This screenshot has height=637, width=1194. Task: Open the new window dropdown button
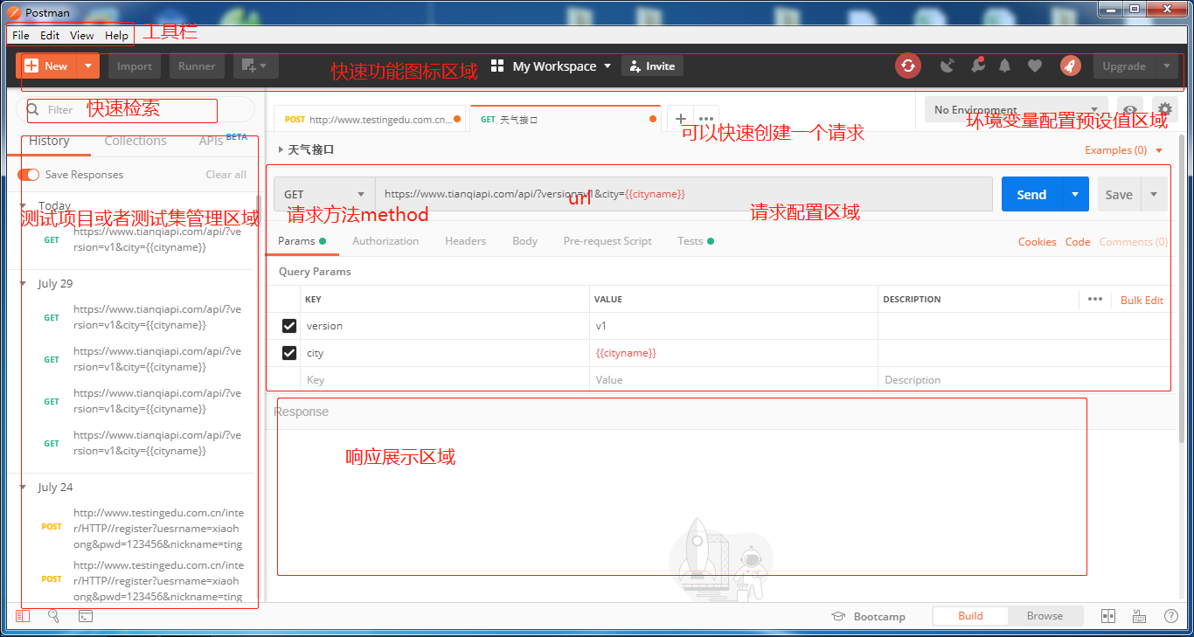[x=255, y=66]
